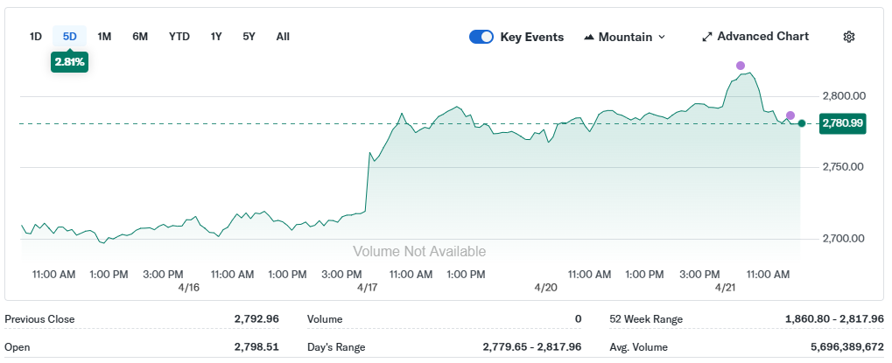Choose the 6M time range

pos(140,37)
